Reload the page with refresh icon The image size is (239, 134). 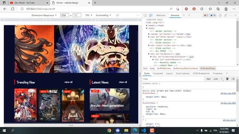tap(12, 9)
